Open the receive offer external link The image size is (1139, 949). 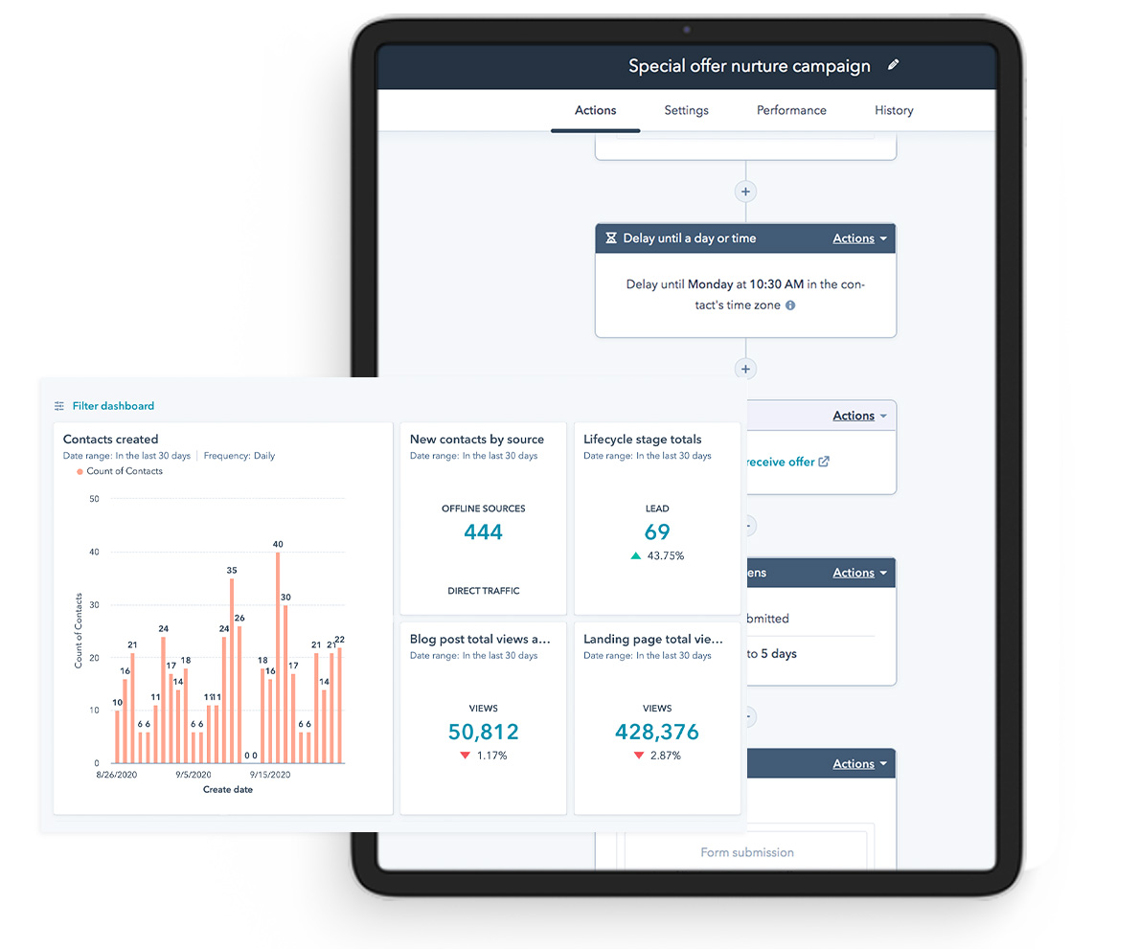780,462
